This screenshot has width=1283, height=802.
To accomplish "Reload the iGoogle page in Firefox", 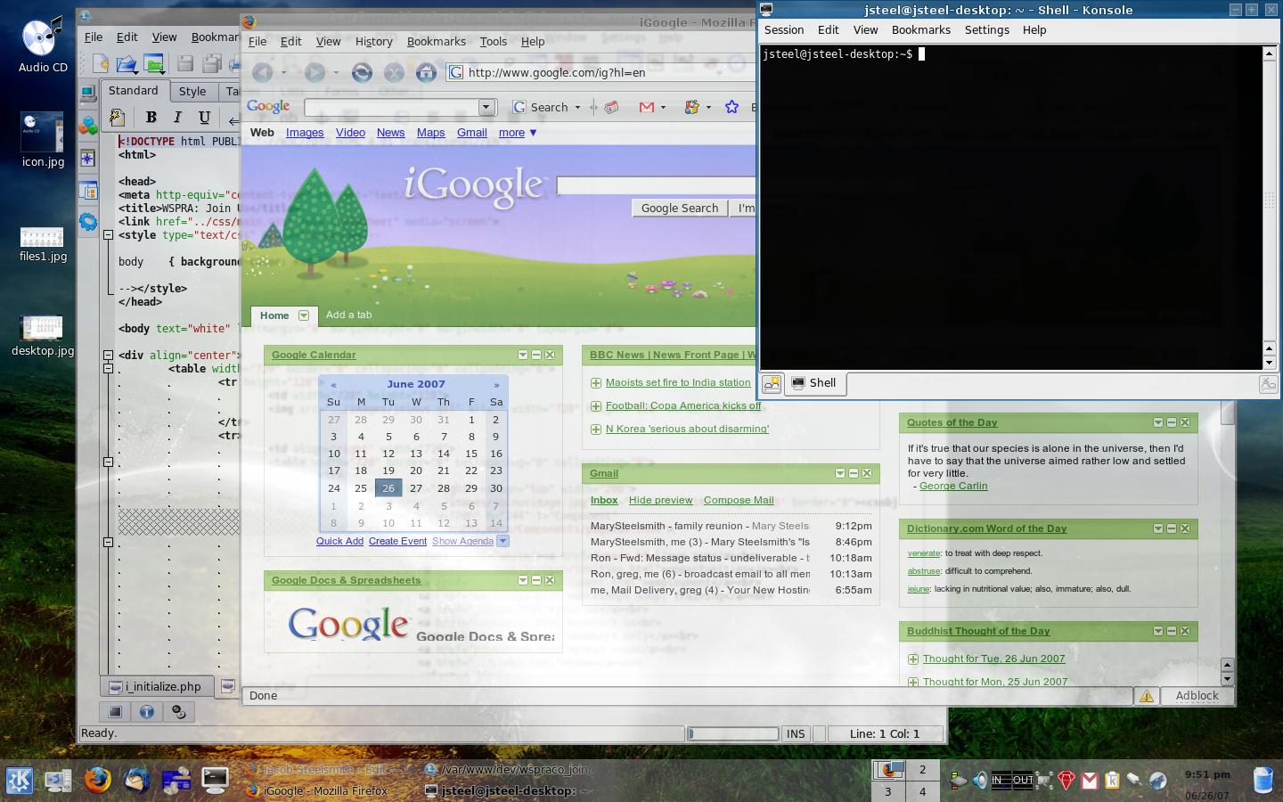I will pyautogui.click(x=362, y=72).
